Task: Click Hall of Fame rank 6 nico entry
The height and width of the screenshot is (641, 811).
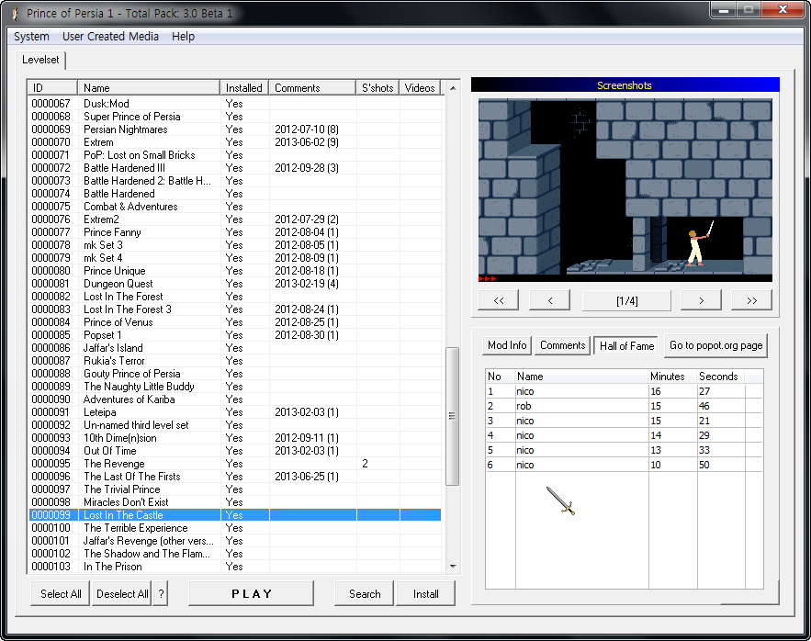Action: 625,465
